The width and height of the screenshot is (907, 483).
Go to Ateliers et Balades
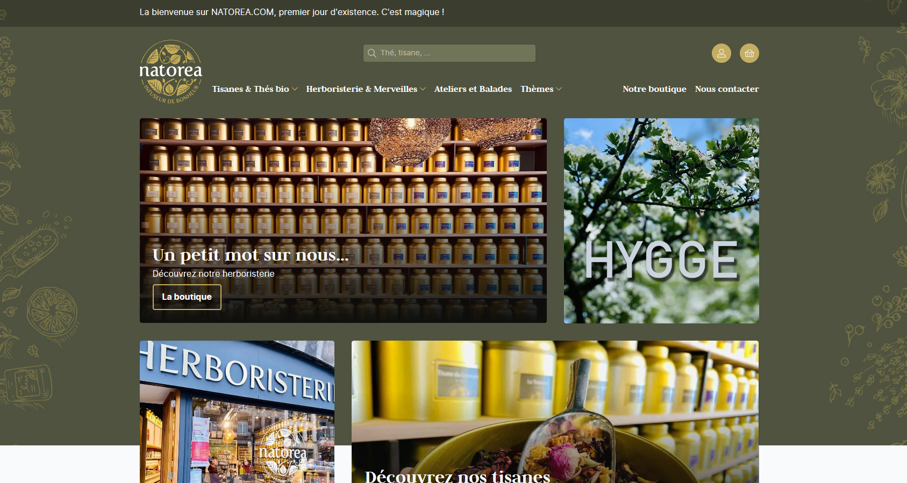[473, 89]
